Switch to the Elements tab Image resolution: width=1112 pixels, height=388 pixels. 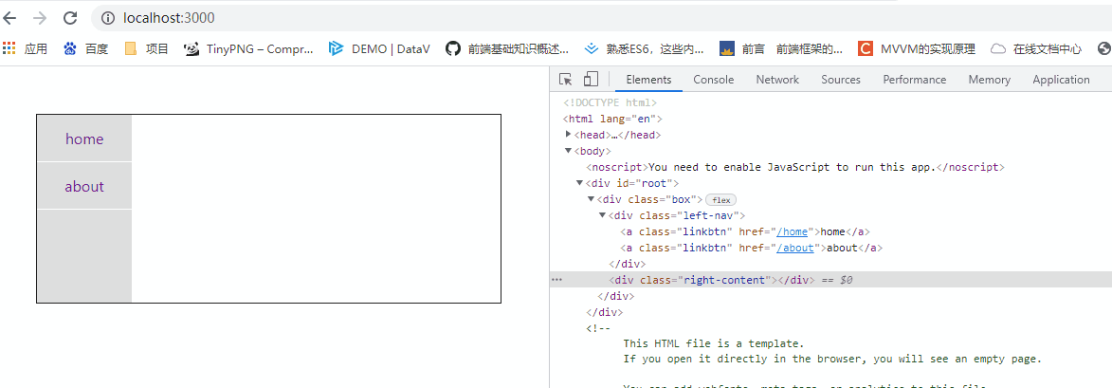[x=648, y=80]
